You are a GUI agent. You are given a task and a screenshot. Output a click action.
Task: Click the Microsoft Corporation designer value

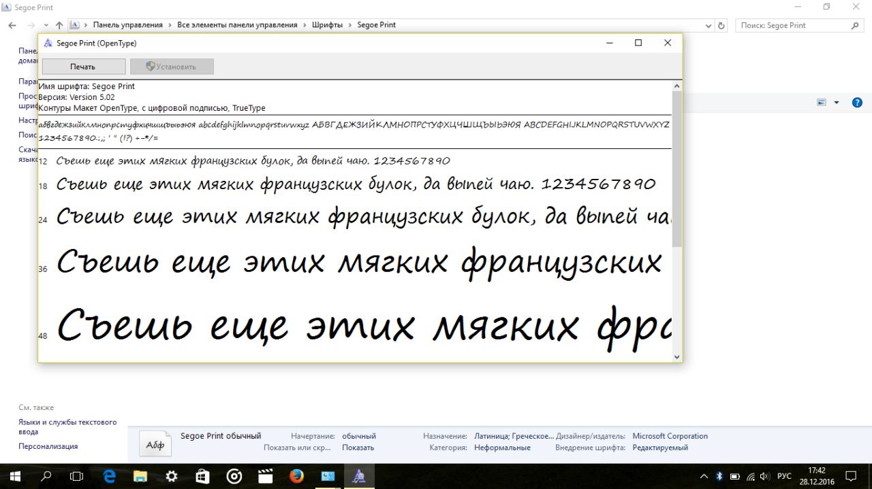click(670, 436)
